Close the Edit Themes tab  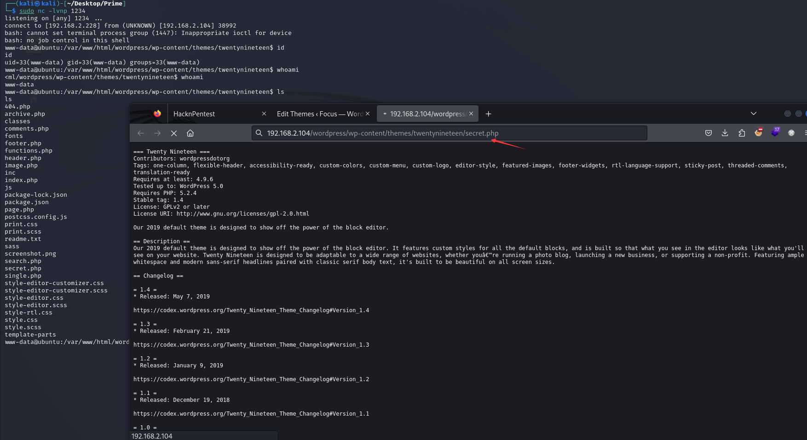368,114
